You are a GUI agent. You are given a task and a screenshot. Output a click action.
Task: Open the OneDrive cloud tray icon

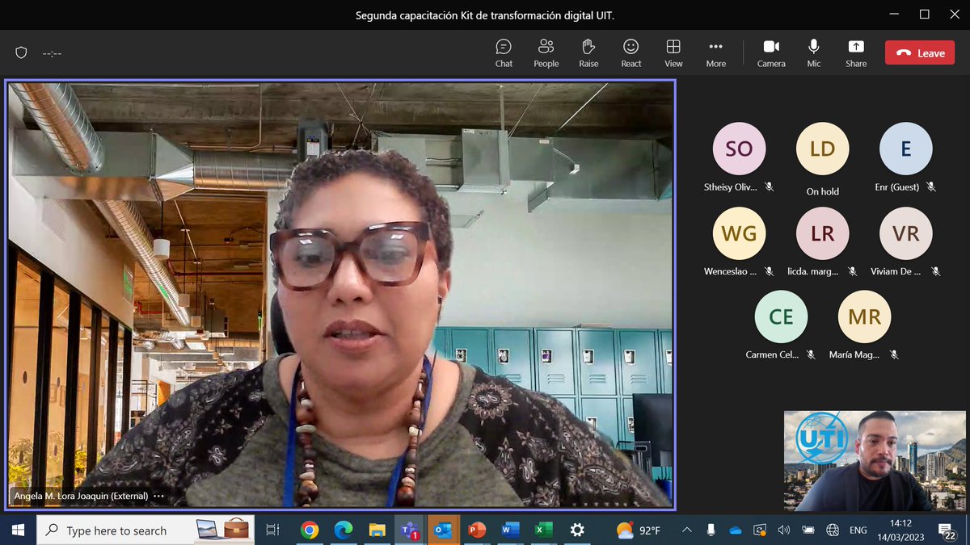pyautogui.click(x=735, y=530)
